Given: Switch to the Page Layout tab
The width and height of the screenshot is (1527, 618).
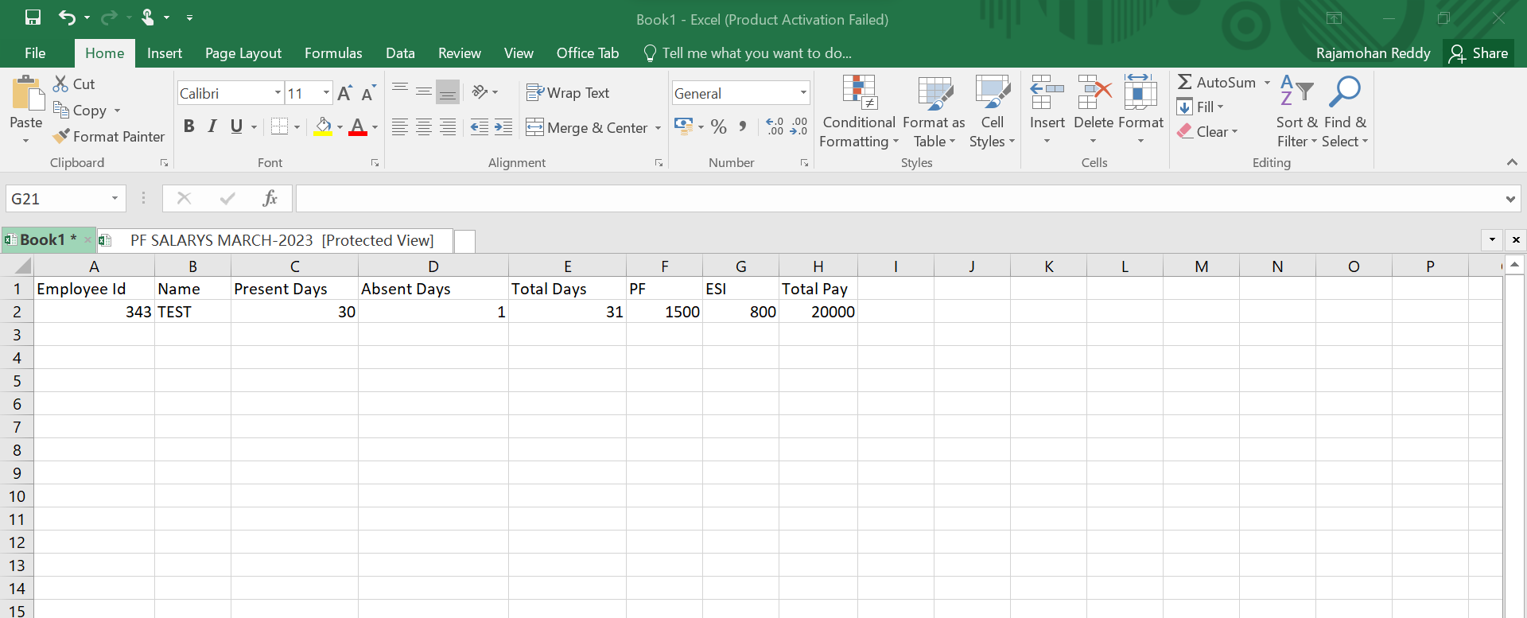Looking at the screenshot, I should click(243, 53).
